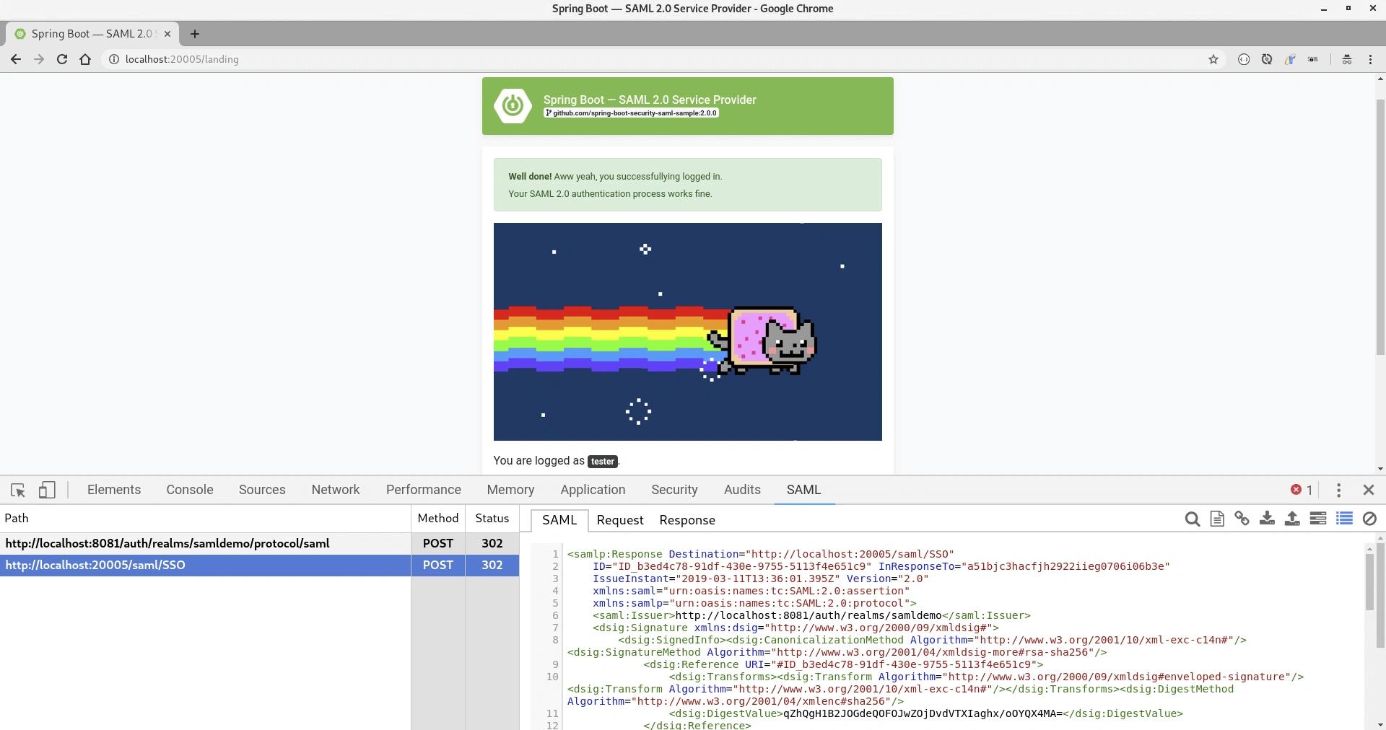Bookmark this page with the star icon
This screenshot has width=1386, height=730.
pyautogui.click(x=1213, y=59)
